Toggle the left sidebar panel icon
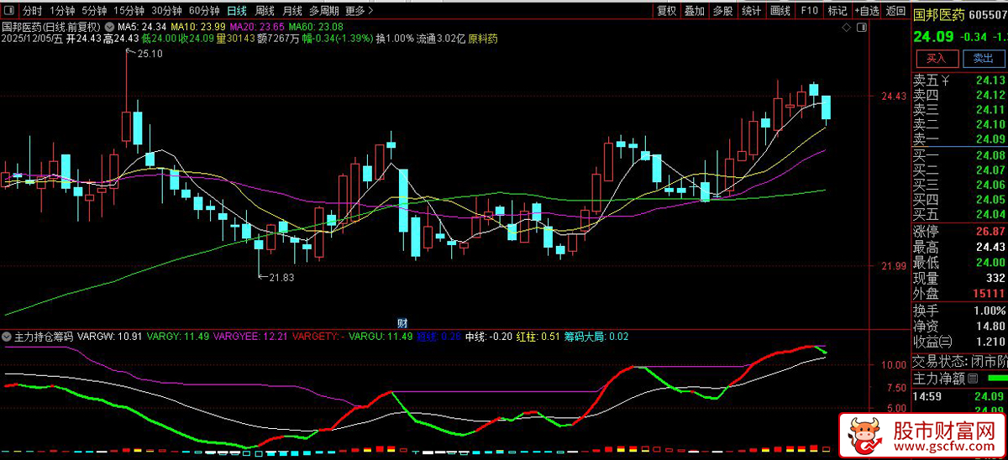 [8, 11]
